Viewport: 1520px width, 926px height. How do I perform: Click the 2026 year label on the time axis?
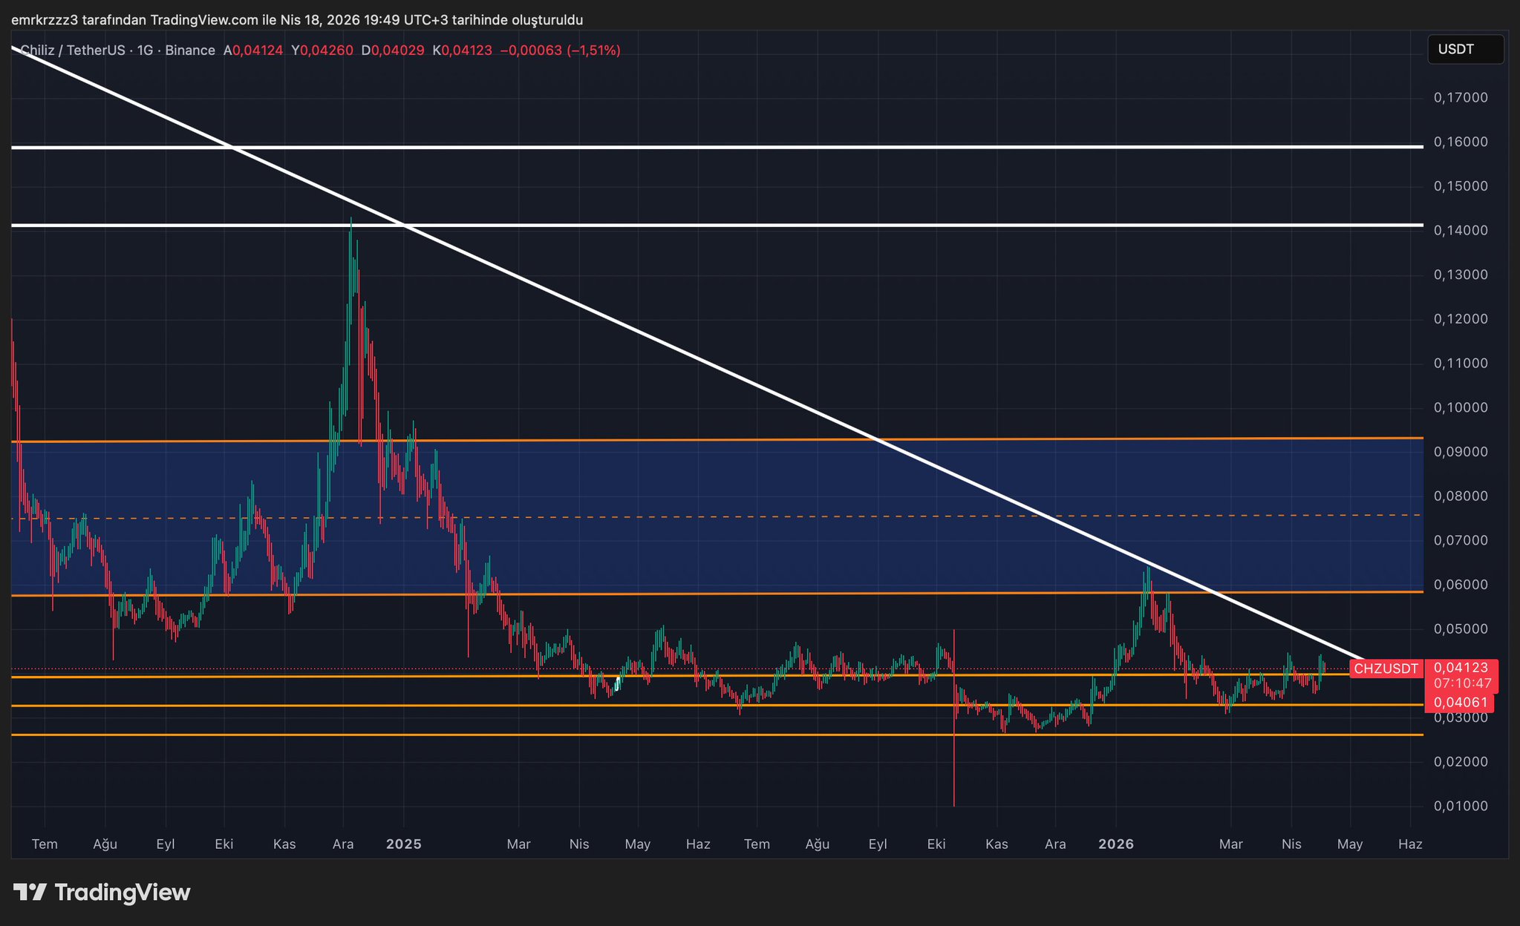(1116, 844)
